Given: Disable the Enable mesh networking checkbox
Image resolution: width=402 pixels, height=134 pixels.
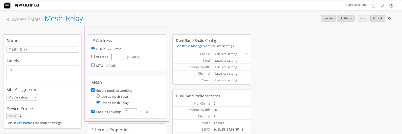Looking at the screenshot, I should pyautogui.click(x=93, y=90).
